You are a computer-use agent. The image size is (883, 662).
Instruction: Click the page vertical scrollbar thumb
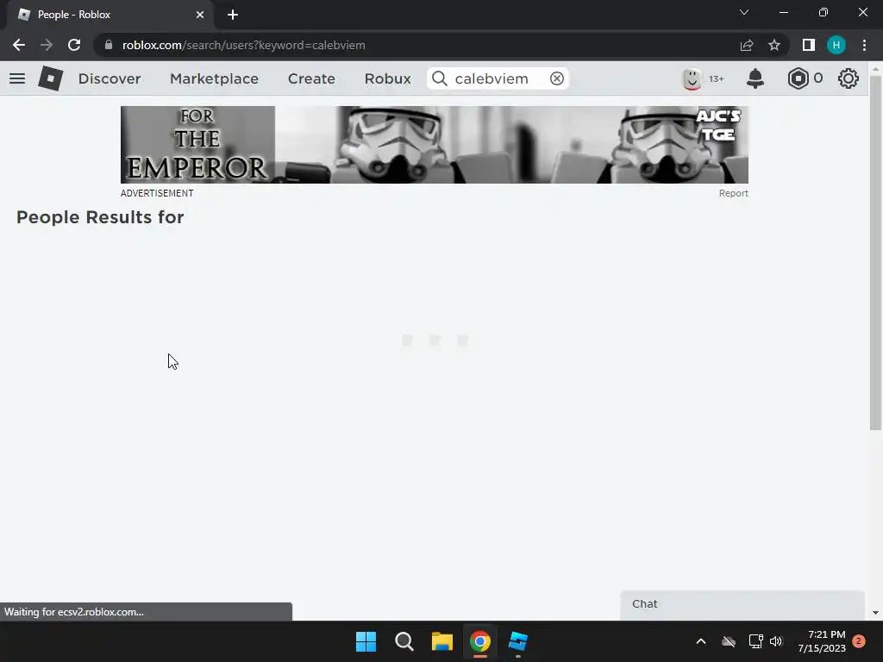coord(875,253)
